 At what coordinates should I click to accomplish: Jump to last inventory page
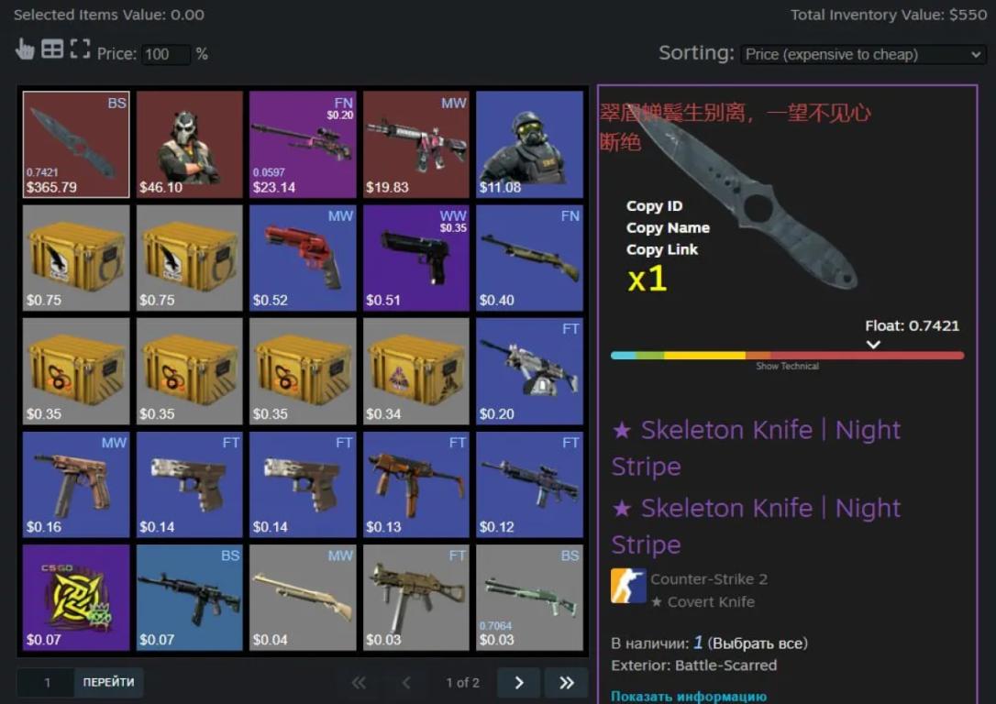coord(566,682)
